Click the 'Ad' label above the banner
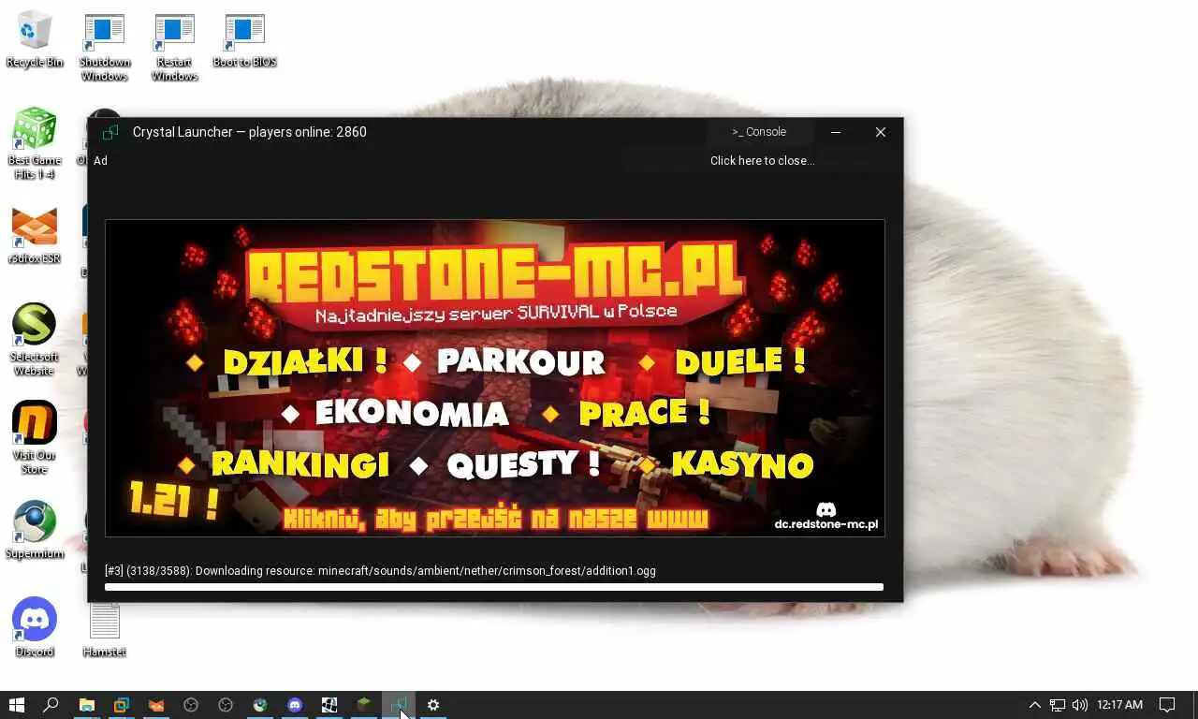 (100, 161)
